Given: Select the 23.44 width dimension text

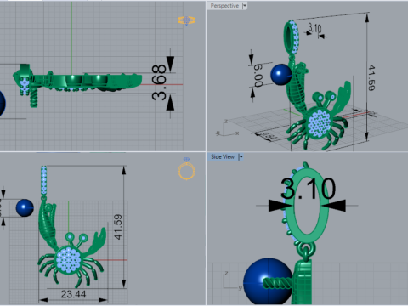Looking at the screenshot, I should click(73, 294).
